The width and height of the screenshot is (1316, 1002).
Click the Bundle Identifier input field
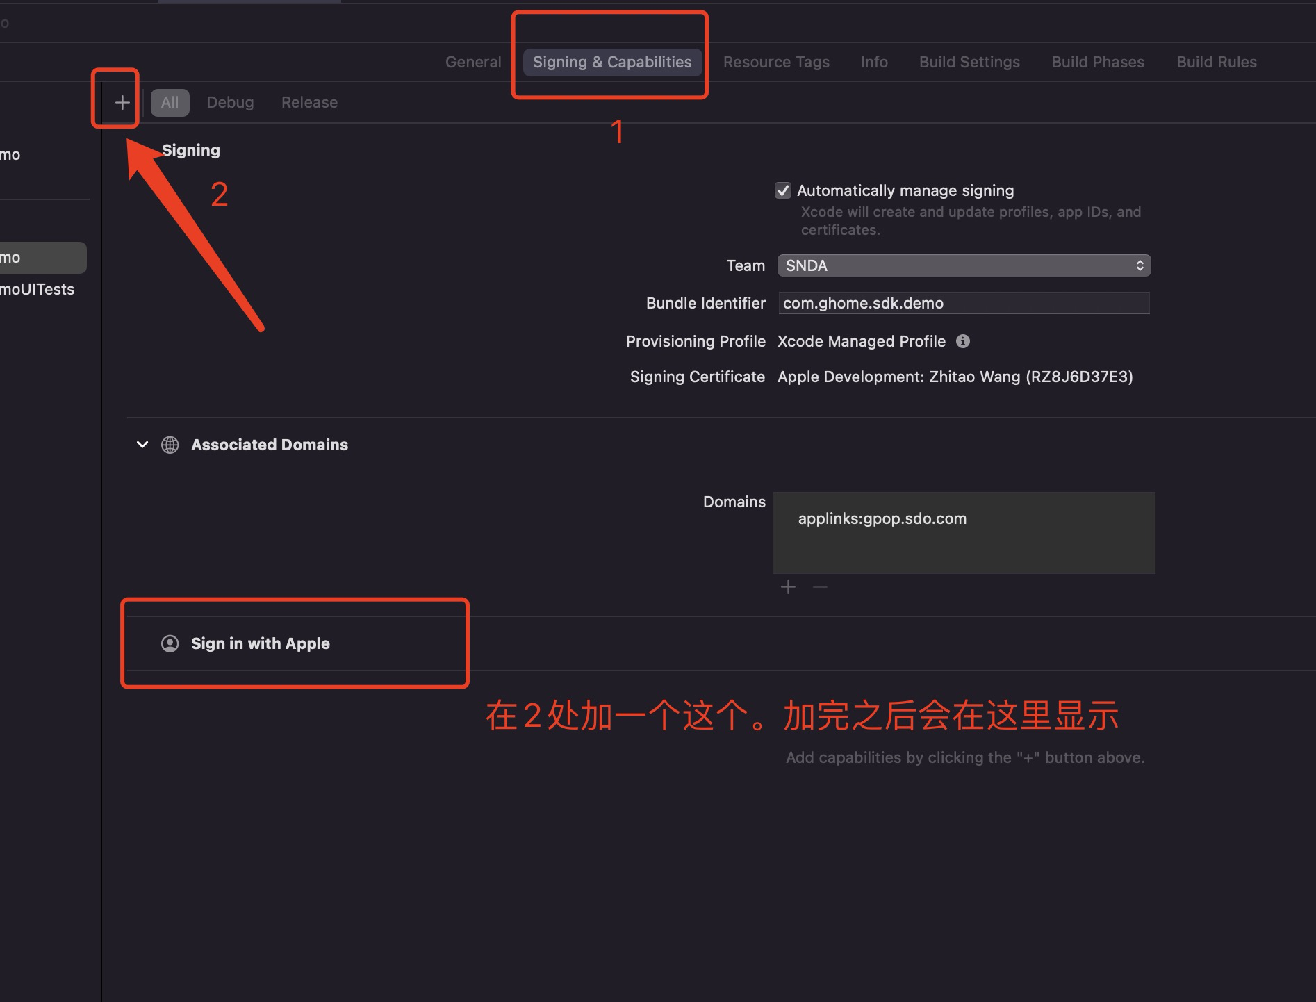(964, 303)
